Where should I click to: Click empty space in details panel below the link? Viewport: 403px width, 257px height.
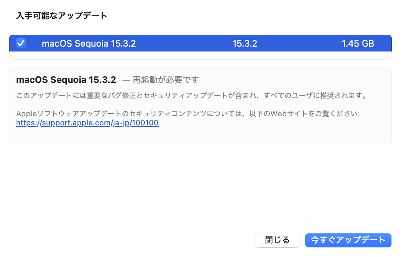tap(200, 135)
